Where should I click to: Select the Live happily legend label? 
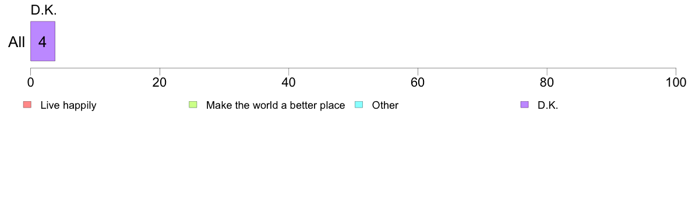[x=68, y=105]
